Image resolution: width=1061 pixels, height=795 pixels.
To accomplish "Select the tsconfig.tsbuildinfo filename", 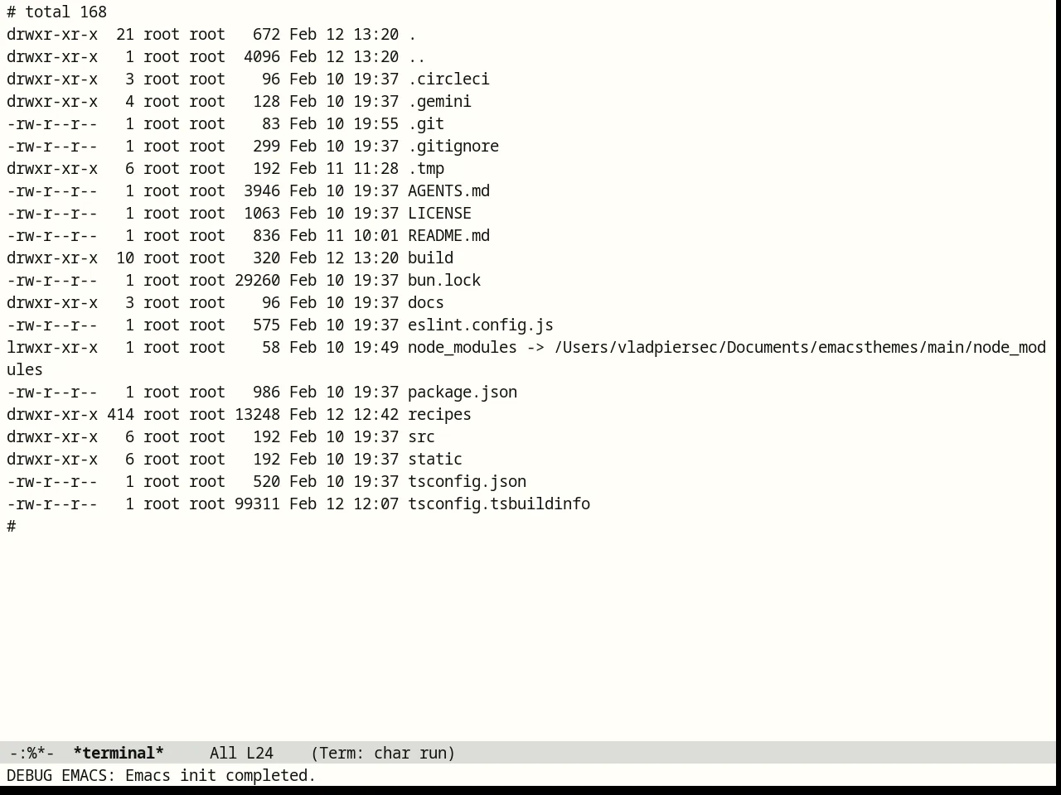I will pyautogui.click(x=499, y=503).
